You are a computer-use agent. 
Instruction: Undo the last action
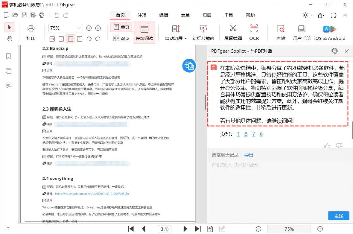point(57,15)
